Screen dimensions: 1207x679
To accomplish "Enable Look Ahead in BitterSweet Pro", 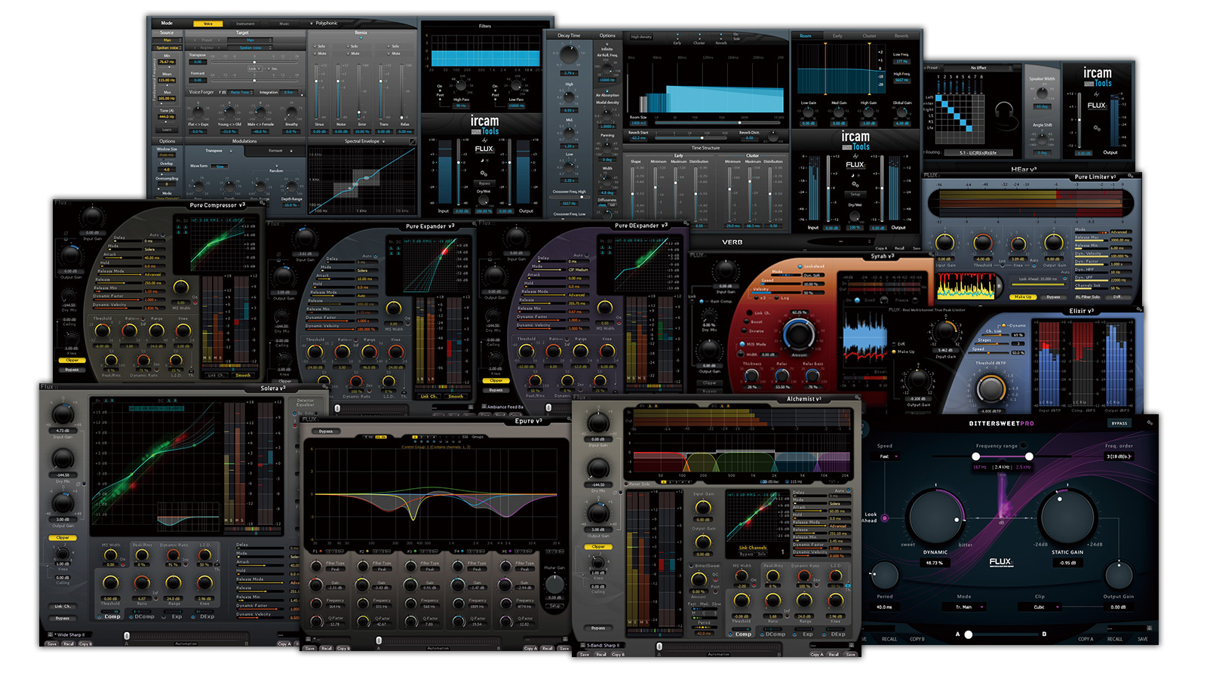I will point(885,518).
